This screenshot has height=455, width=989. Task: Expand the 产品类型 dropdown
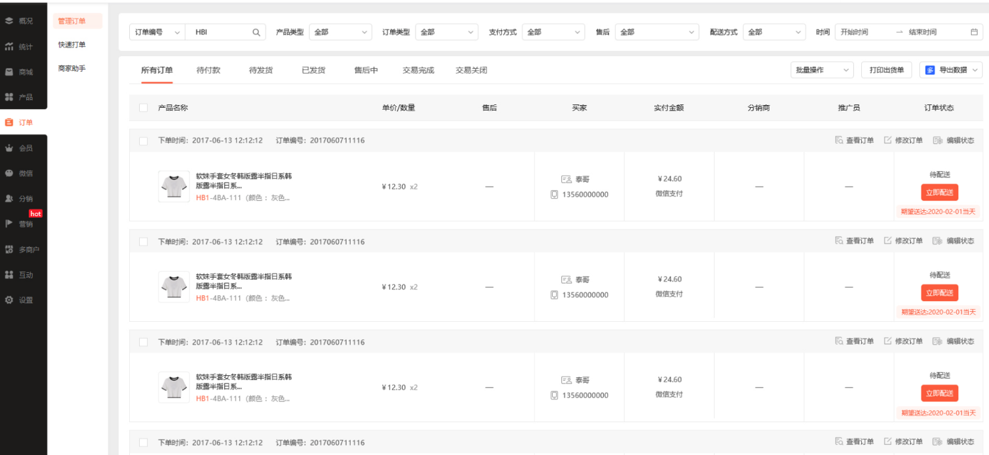point(341,32)
